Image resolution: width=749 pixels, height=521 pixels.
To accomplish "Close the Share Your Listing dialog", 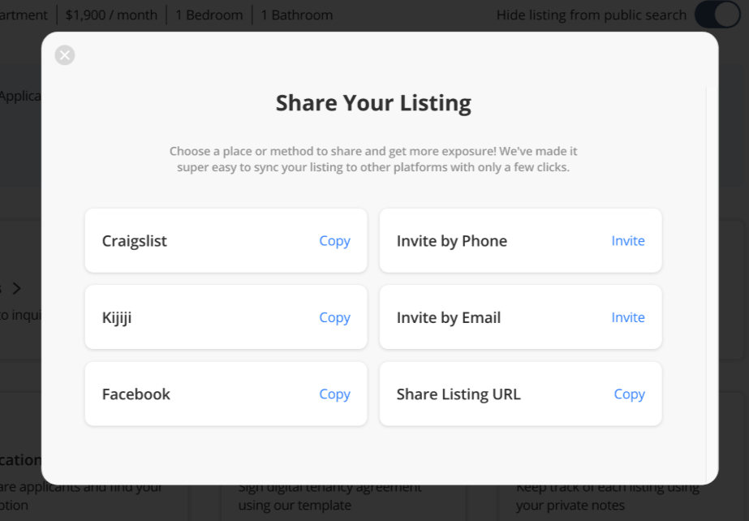I will pyautogui.click(x=65, y=55).
